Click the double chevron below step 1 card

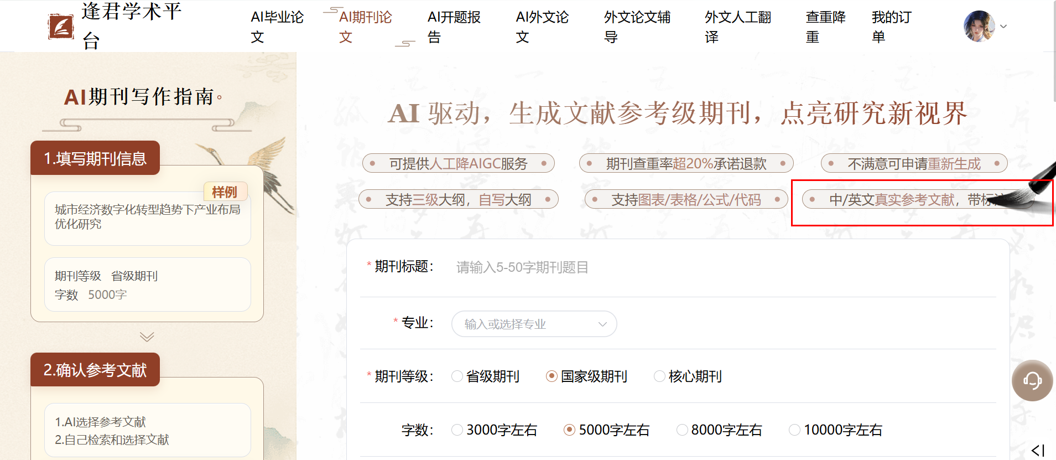(147, 337)
